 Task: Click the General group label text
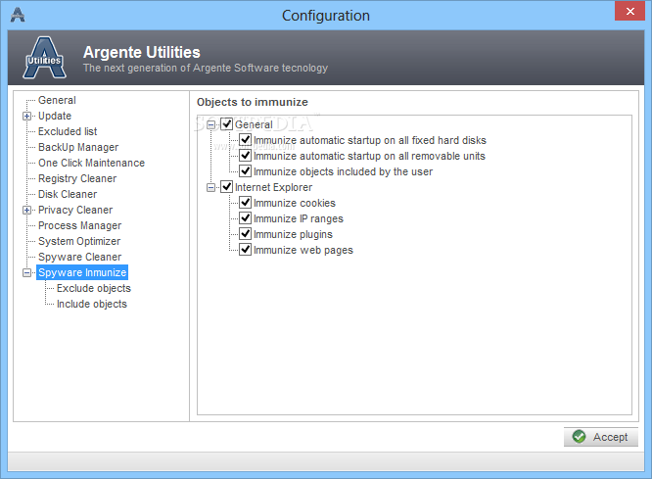coord(254,124)
